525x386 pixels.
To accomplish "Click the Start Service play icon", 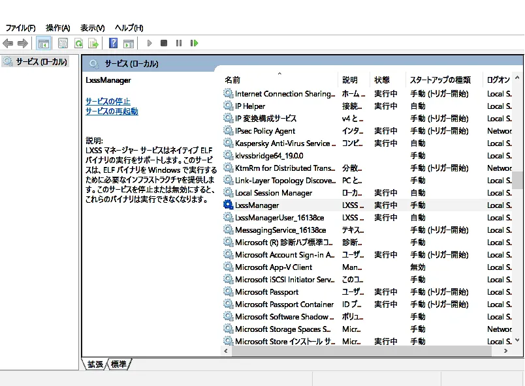I will (150, 43).
